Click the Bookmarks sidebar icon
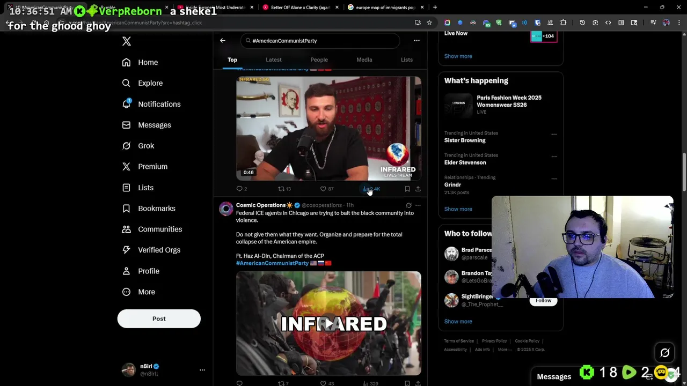 tap(126, 209)
